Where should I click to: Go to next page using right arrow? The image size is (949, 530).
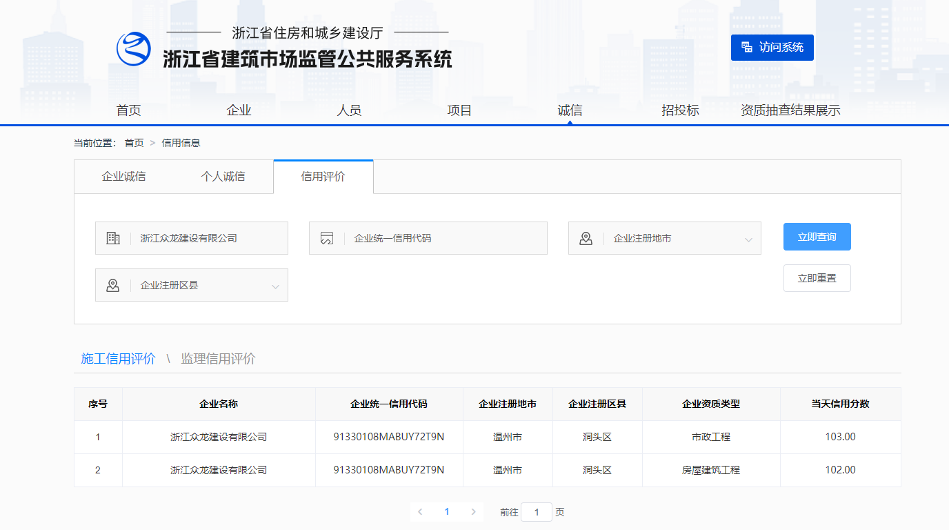click(x=473, y=511)
